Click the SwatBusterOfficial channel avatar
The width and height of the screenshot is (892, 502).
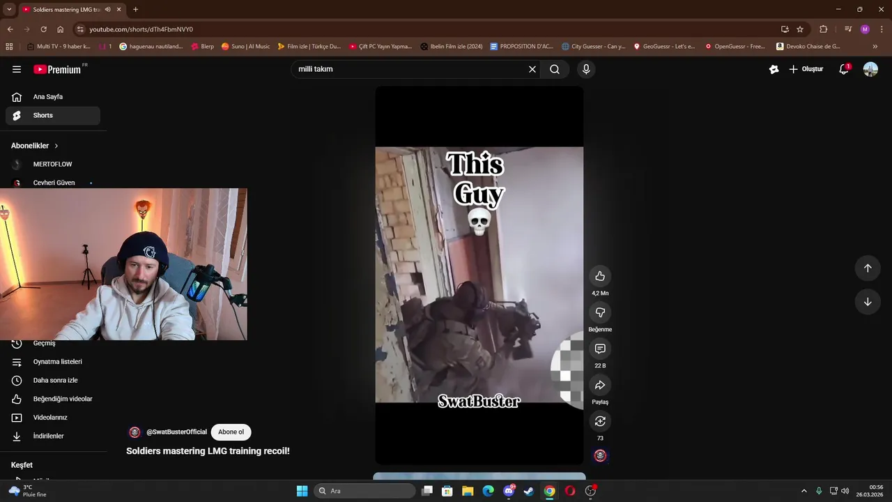134,432
